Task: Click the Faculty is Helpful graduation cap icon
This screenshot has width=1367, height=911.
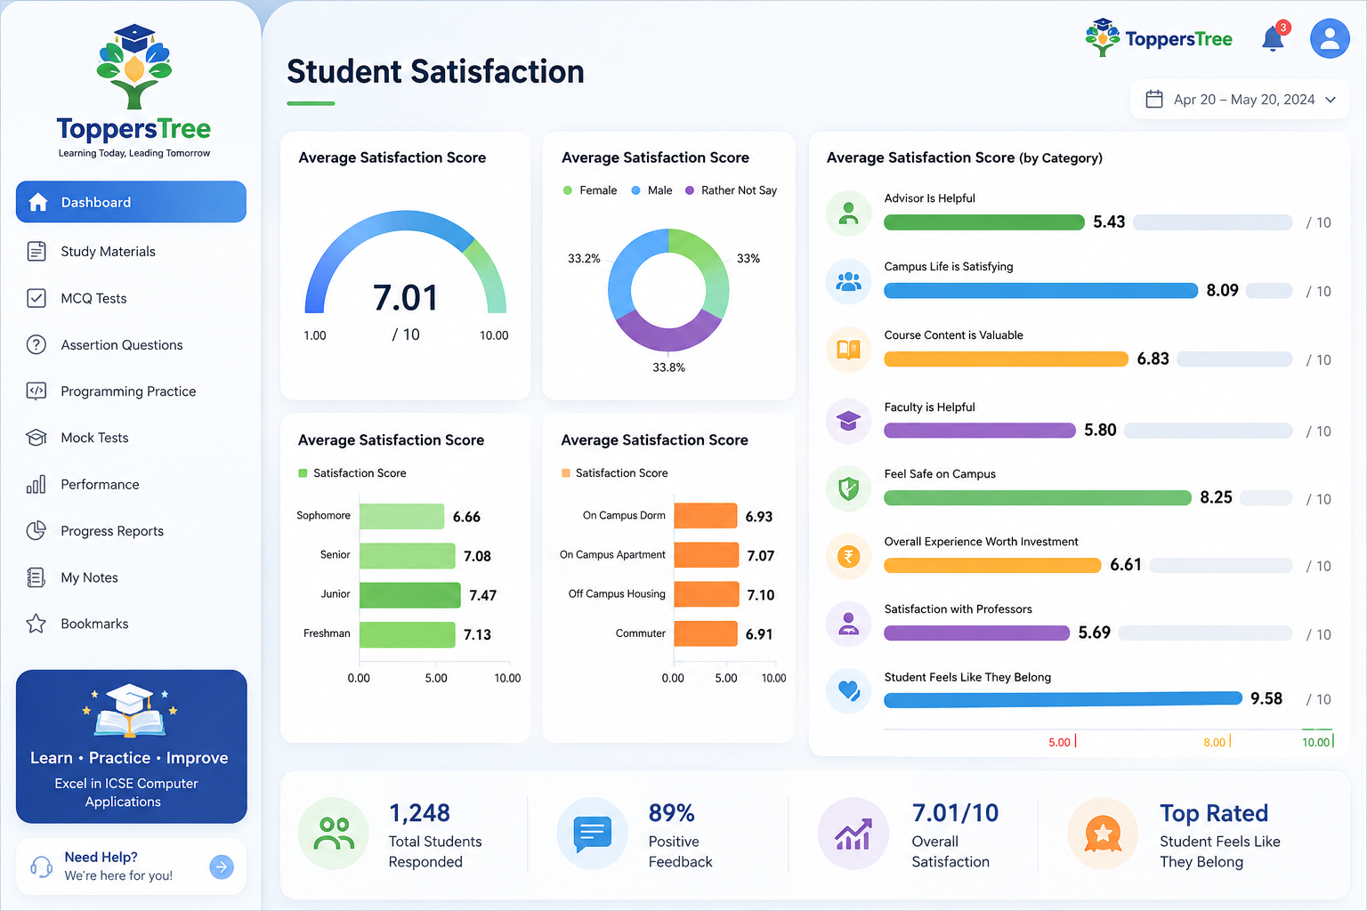Action: [849, 421]
